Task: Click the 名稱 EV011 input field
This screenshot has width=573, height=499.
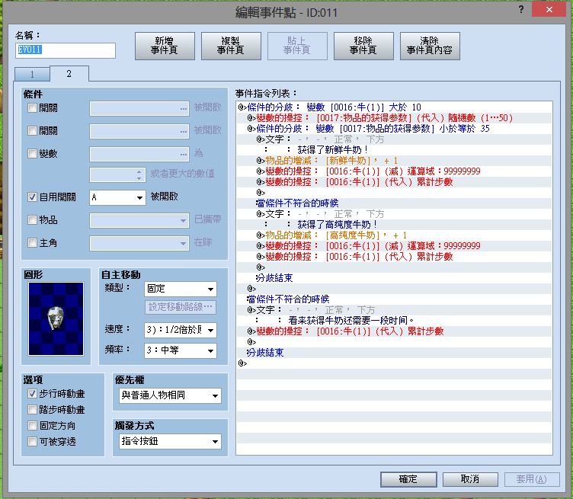Action: (66, 50)
